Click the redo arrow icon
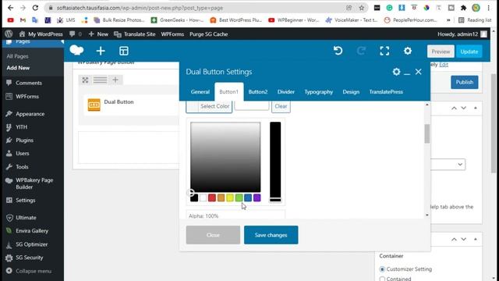 click(x=361, y=51)
